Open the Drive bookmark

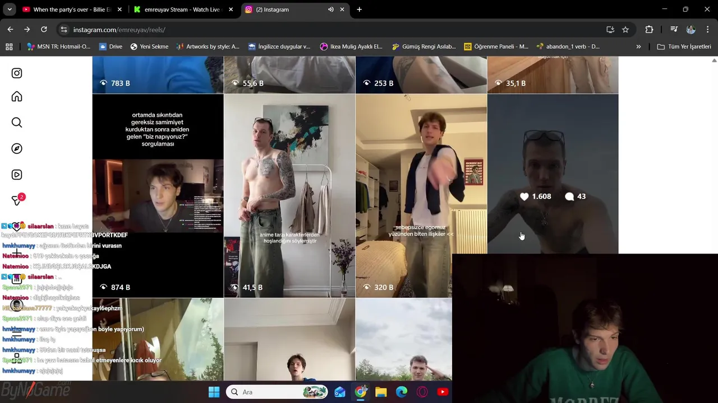tap(111, 46)
